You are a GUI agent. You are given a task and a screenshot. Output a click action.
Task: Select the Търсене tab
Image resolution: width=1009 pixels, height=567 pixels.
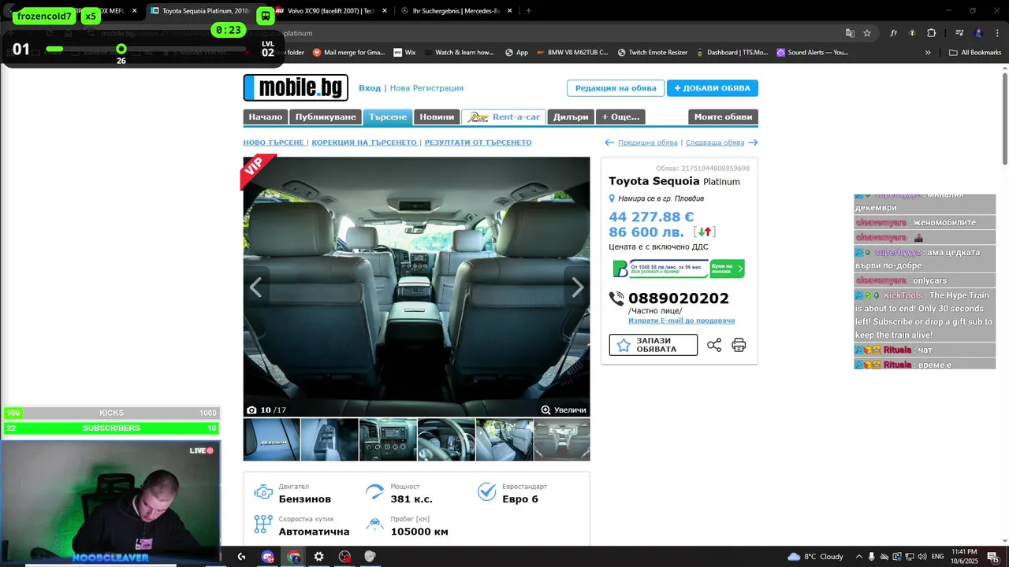[388, 117]
